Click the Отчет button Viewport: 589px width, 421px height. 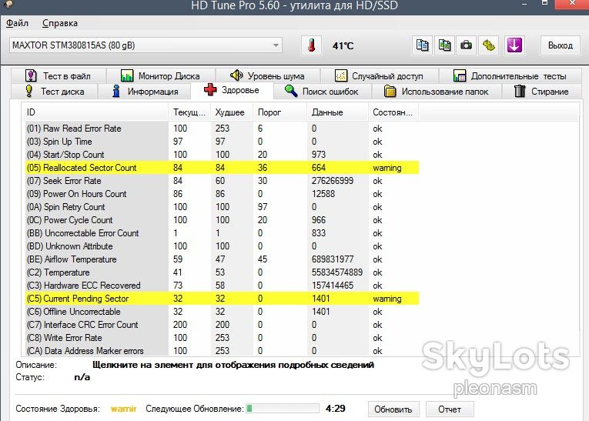450,409
